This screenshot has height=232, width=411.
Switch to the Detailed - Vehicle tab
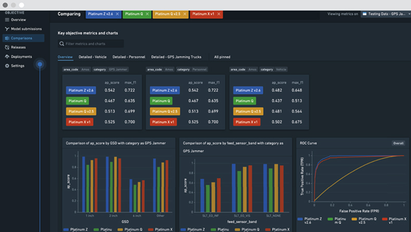[x=93, y=57]
